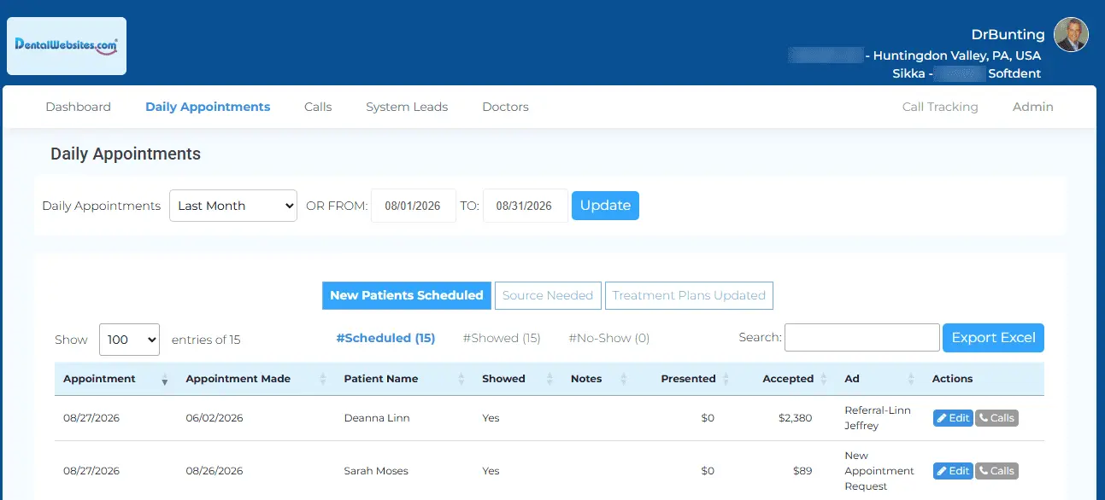The width and height of the screenshot is (1105, 500).
Task: Click the DrBunting username text
Action: click(x=1008, y=35)
